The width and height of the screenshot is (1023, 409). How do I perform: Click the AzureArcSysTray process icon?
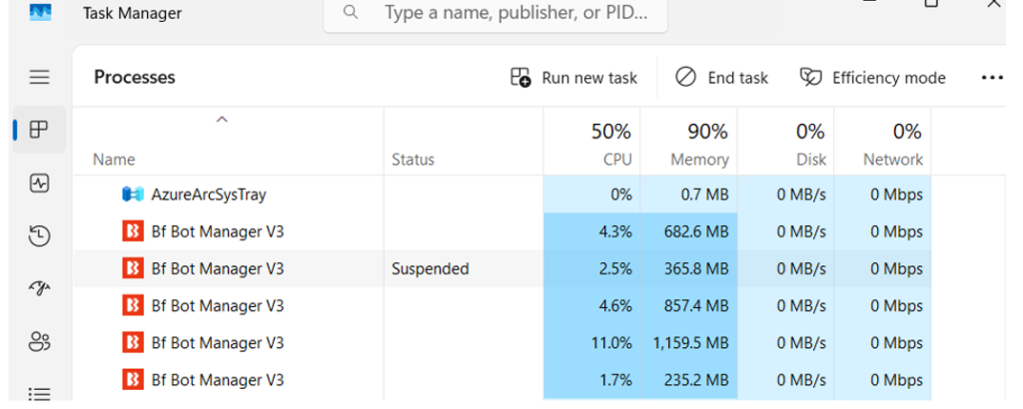coord(133,195)
